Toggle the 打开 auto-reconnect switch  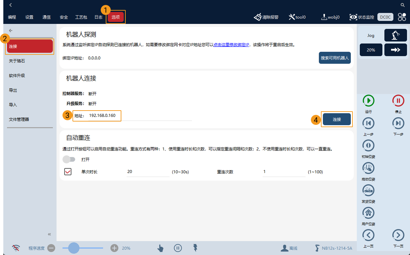pyautogui.click(x=69, y=159)
